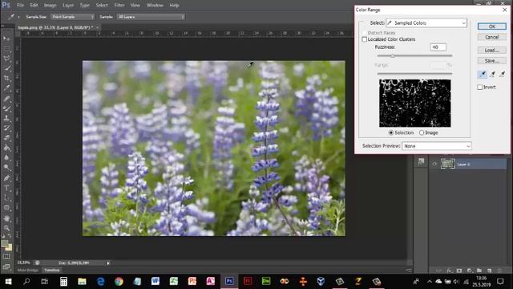The width and height of the screenshot is (513, 289).
Task: Open the Sample All Layers dropdown
Action: pos(151,17)
